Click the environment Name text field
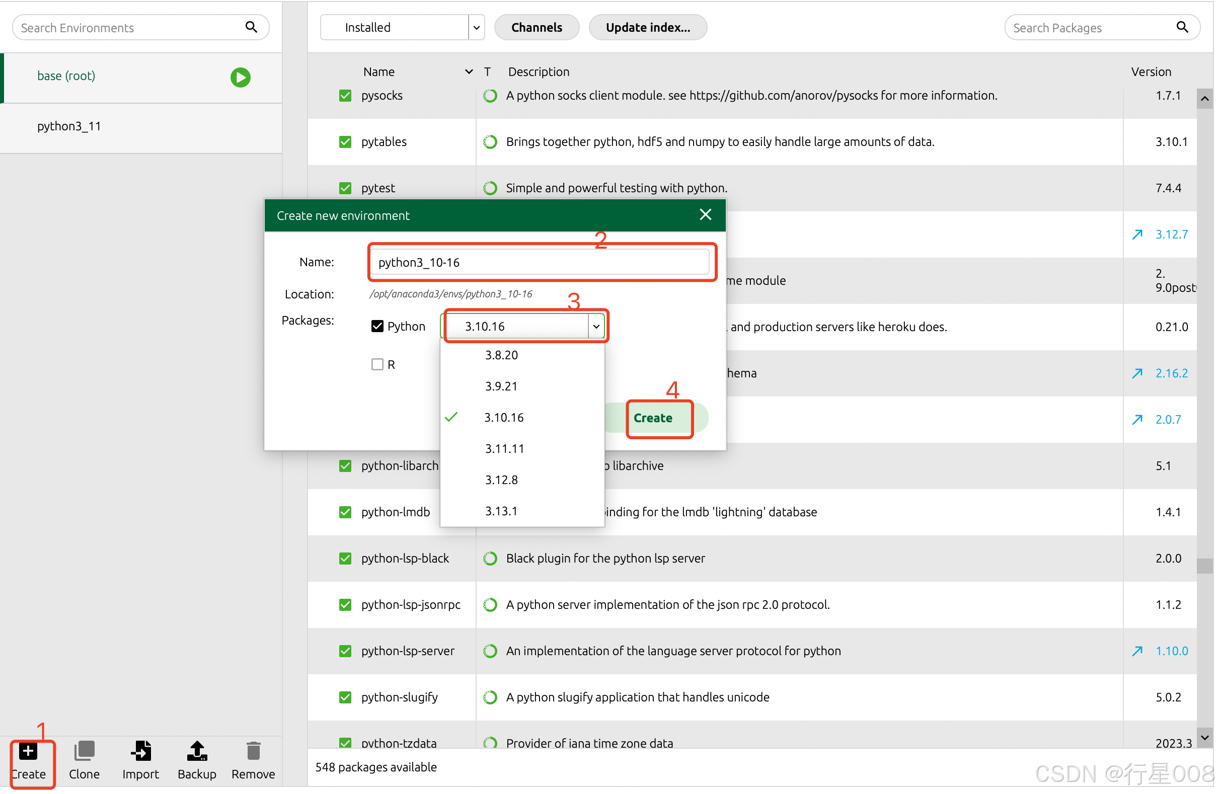The image size is (1217, 794). point(540,263)
